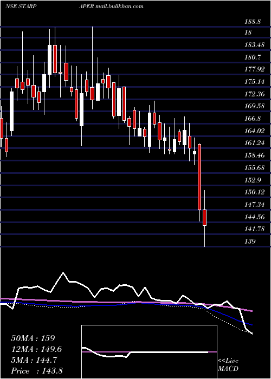The height and width of the screenshot is (379, 271).
Task: Click the mail.bullkhan.com text
Action: (120, 6)
